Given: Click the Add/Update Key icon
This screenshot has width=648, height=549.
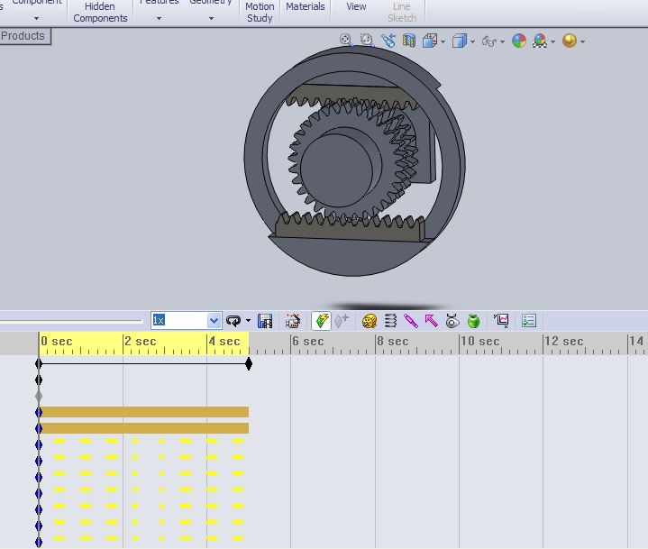Looking at the screenshot, I should tap(342, 320).
